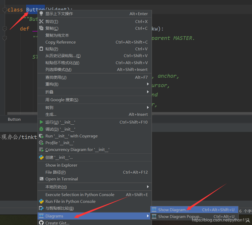Click the Python icon next to 创建 '__init__'
This screenshot has width=252, height=225.
coord(41,157)
